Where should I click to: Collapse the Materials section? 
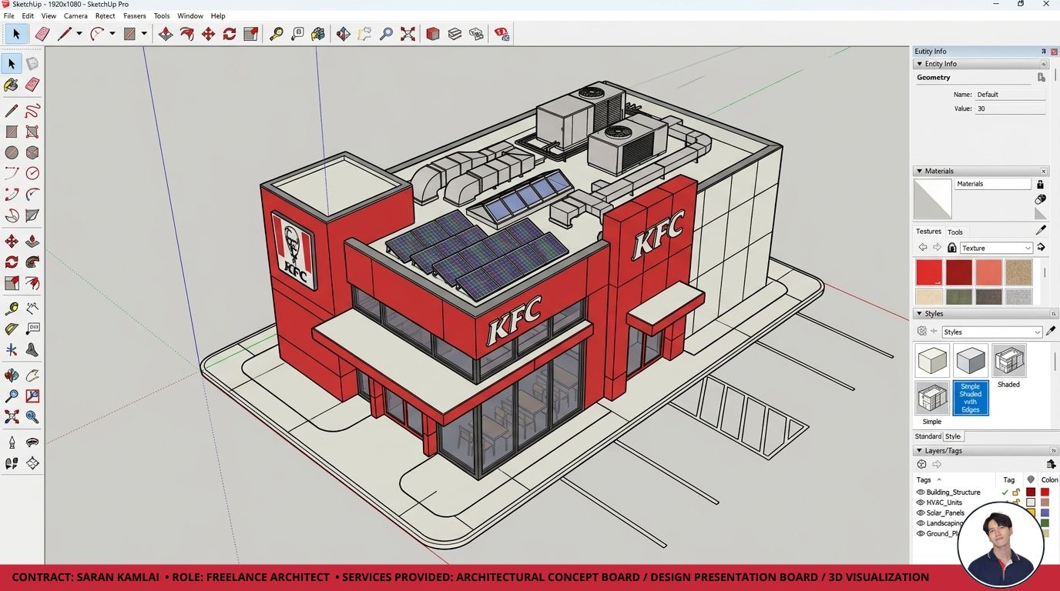pyautogui.click(x=919, y=171)
